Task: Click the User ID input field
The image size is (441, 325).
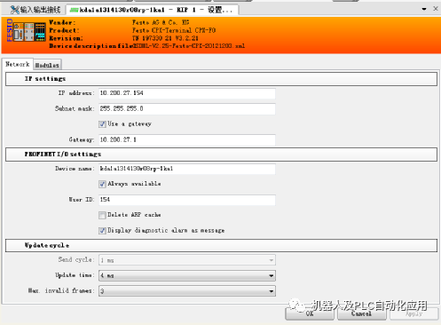Action: tap(187, 200)
